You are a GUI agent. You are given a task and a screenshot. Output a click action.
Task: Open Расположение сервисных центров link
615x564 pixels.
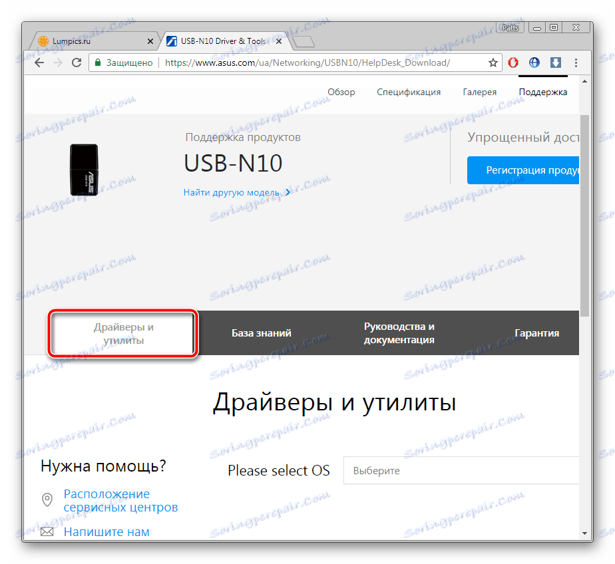(x=121, y=501)
